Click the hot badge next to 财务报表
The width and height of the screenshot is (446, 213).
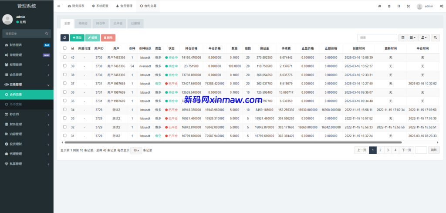click(x=47, y=45)
